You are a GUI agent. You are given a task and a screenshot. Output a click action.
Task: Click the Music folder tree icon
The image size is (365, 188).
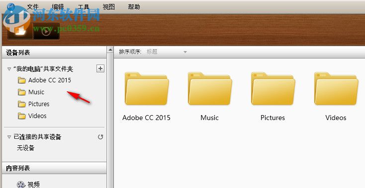coord(22,92)
